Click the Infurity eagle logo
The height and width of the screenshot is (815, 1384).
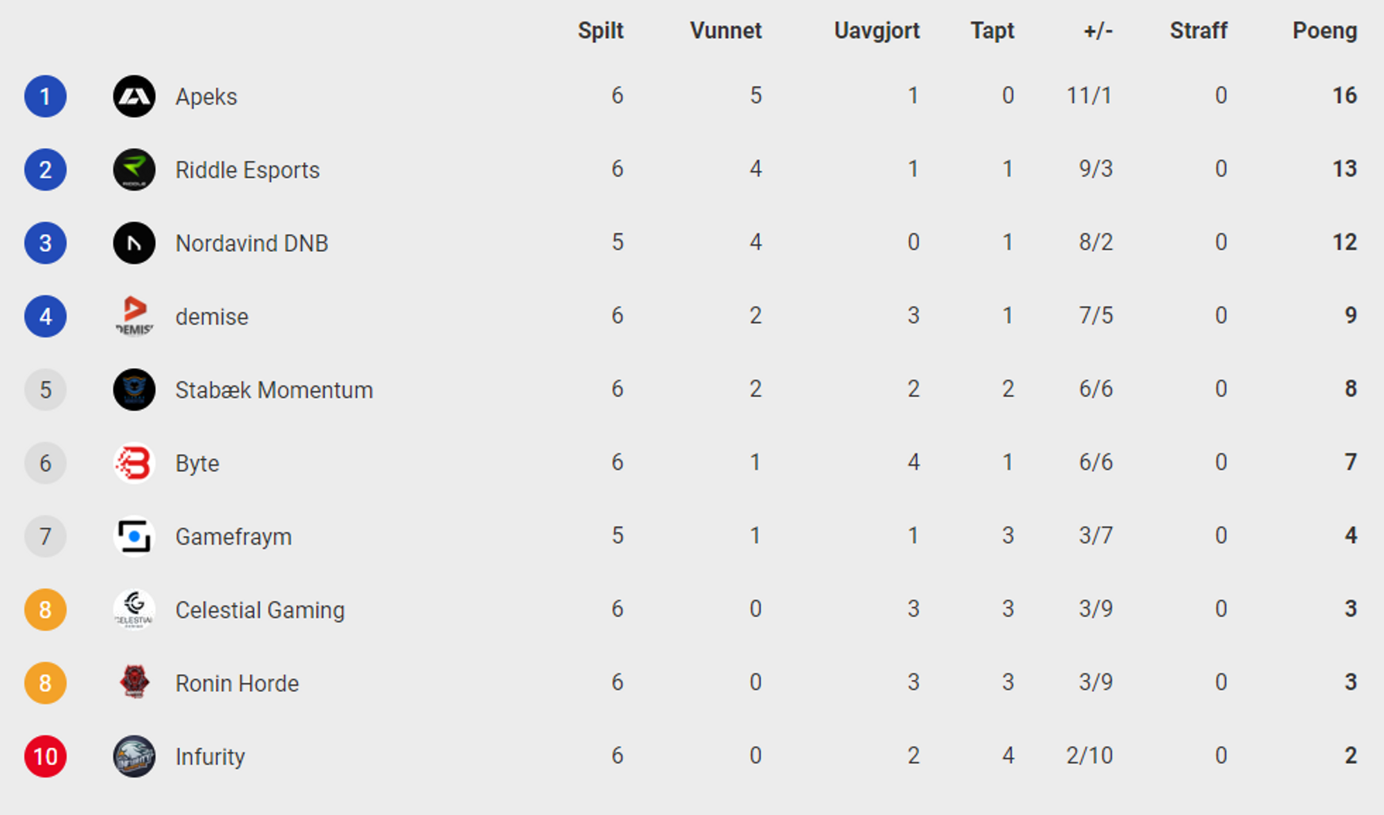(x=134, y=756)
